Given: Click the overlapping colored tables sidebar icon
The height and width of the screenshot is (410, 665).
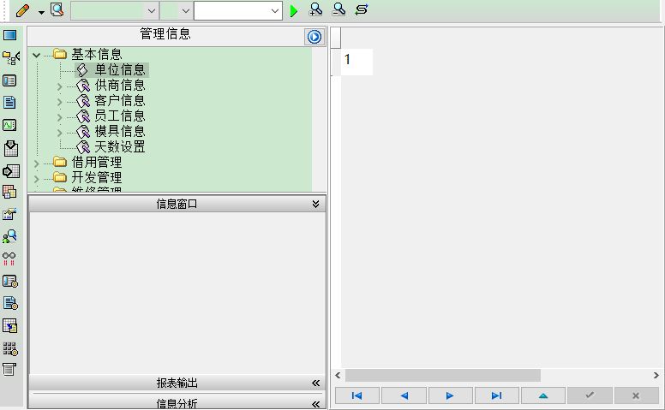Looking at the screenshot, I should pyautogui.click(x=9, y=192).
